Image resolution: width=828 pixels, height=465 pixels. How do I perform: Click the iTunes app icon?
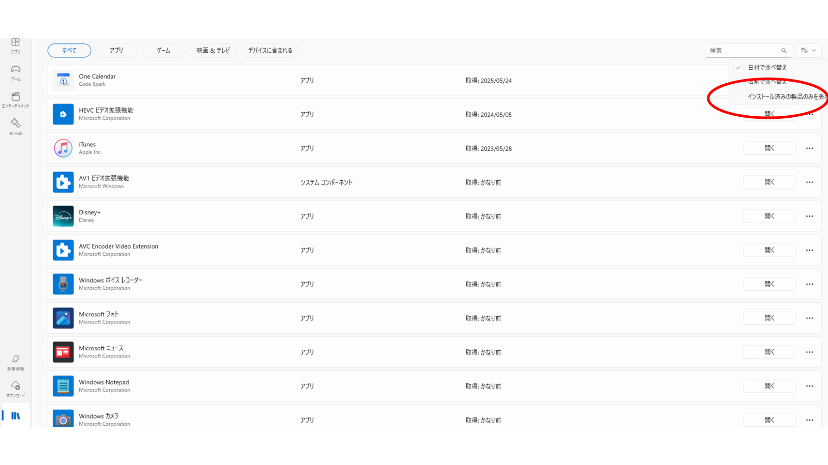[63, 148]
